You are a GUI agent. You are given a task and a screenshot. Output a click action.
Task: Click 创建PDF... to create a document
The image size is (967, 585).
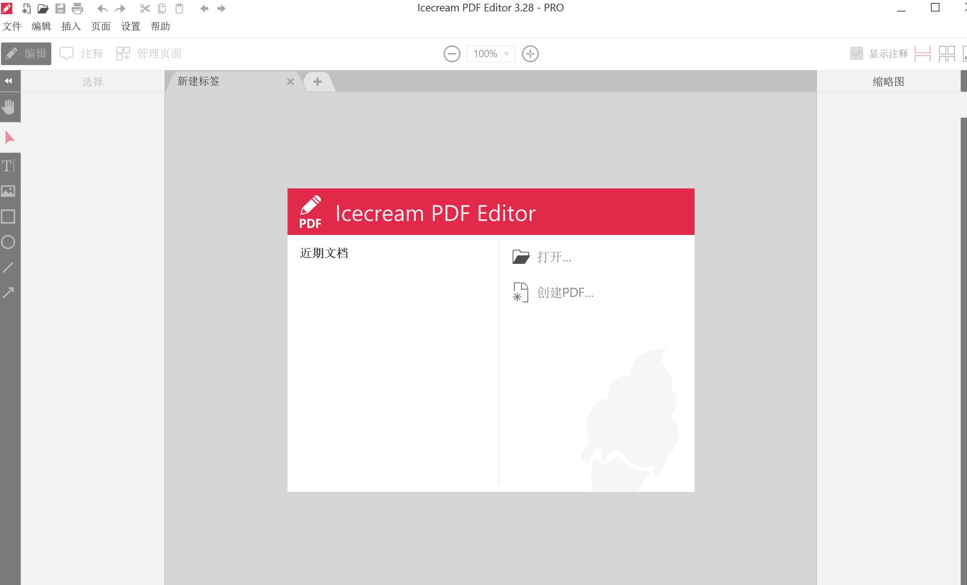pos(553,292)
